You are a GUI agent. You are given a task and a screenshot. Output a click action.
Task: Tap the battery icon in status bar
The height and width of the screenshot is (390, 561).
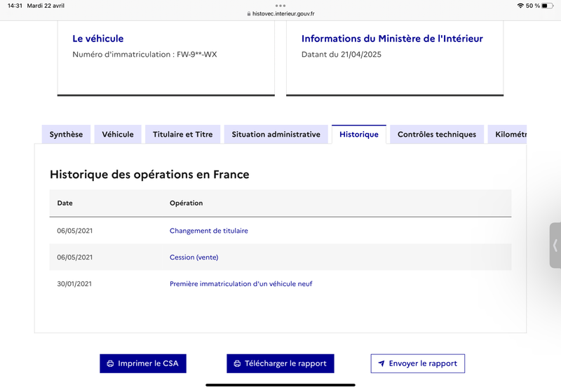(548, 6)
